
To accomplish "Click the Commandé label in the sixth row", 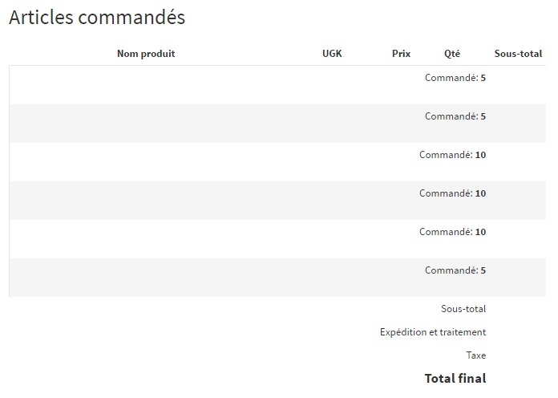I will click(451, 270).
